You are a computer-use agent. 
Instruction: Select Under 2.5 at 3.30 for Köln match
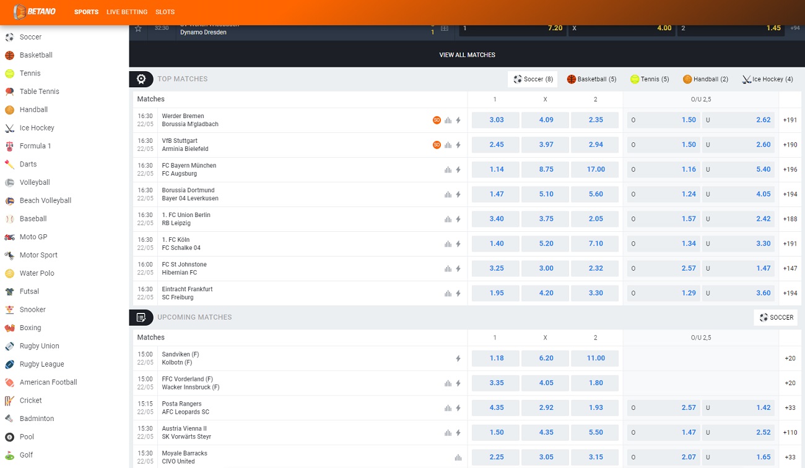(738, 244)
